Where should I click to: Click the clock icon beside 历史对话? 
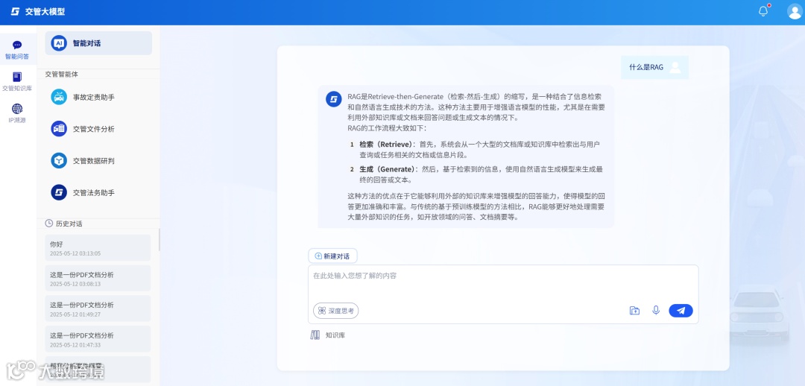pos(49,224)
